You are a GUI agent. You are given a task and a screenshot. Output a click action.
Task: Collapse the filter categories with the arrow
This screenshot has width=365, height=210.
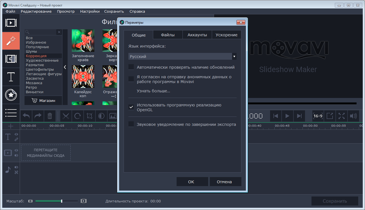pyautogui.click(x=65, y=67)
